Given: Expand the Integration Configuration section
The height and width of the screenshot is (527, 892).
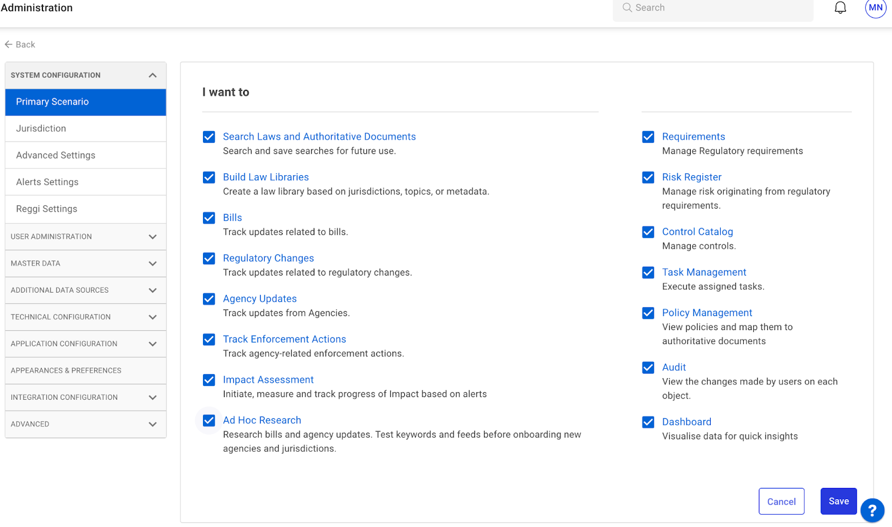Looking at the screenshot, I should pos(152,398).
